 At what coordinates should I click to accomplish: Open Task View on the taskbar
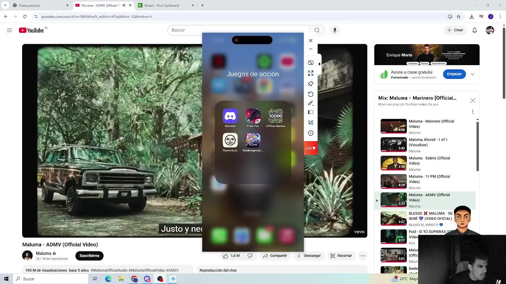(x=95, y=279)
